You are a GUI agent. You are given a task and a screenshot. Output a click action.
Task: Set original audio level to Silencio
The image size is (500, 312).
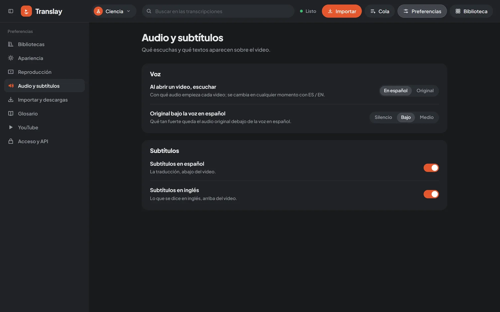(x=383, y=117)
